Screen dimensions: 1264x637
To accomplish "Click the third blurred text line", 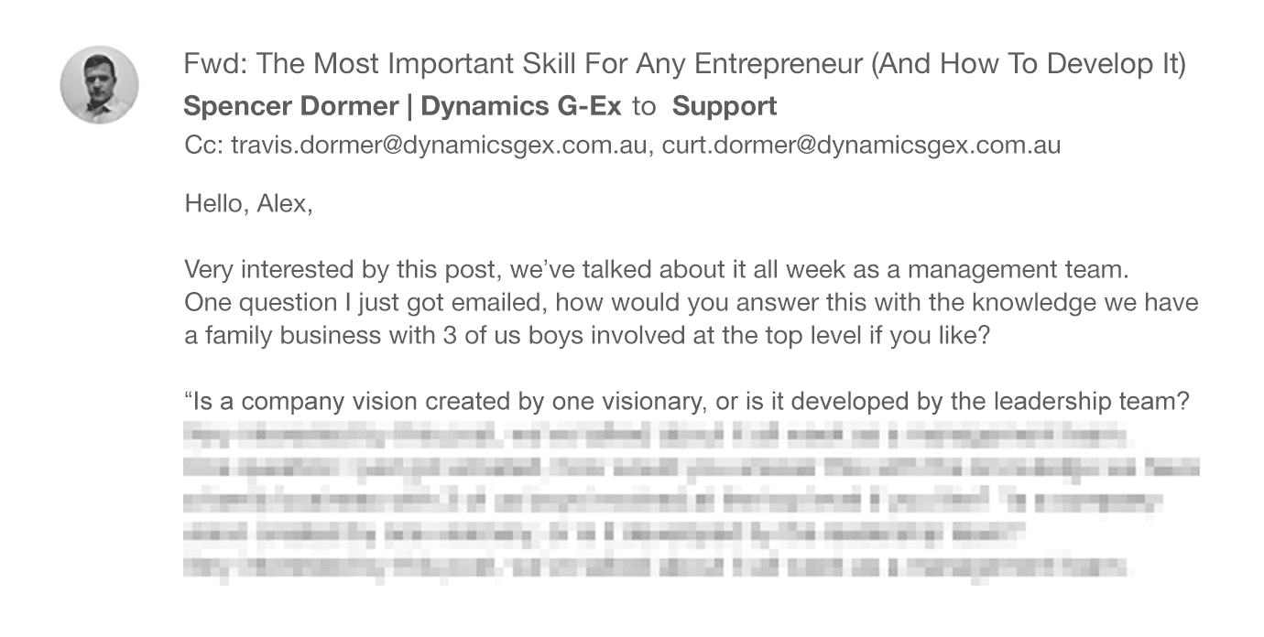I will coord(673,500).
